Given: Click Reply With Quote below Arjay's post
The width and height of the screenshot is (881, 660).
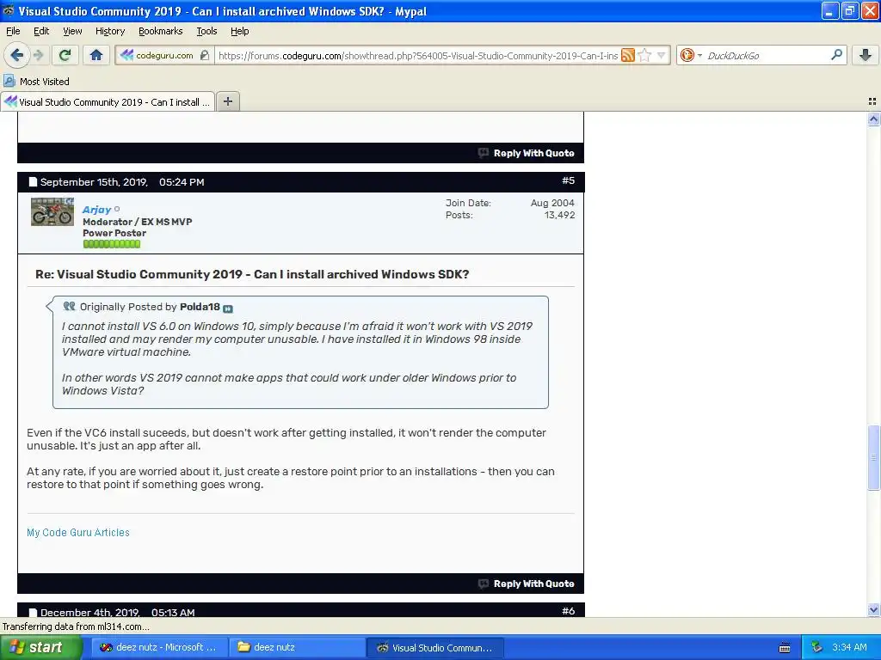Looking at the screenshot, I should coord(533,584).
